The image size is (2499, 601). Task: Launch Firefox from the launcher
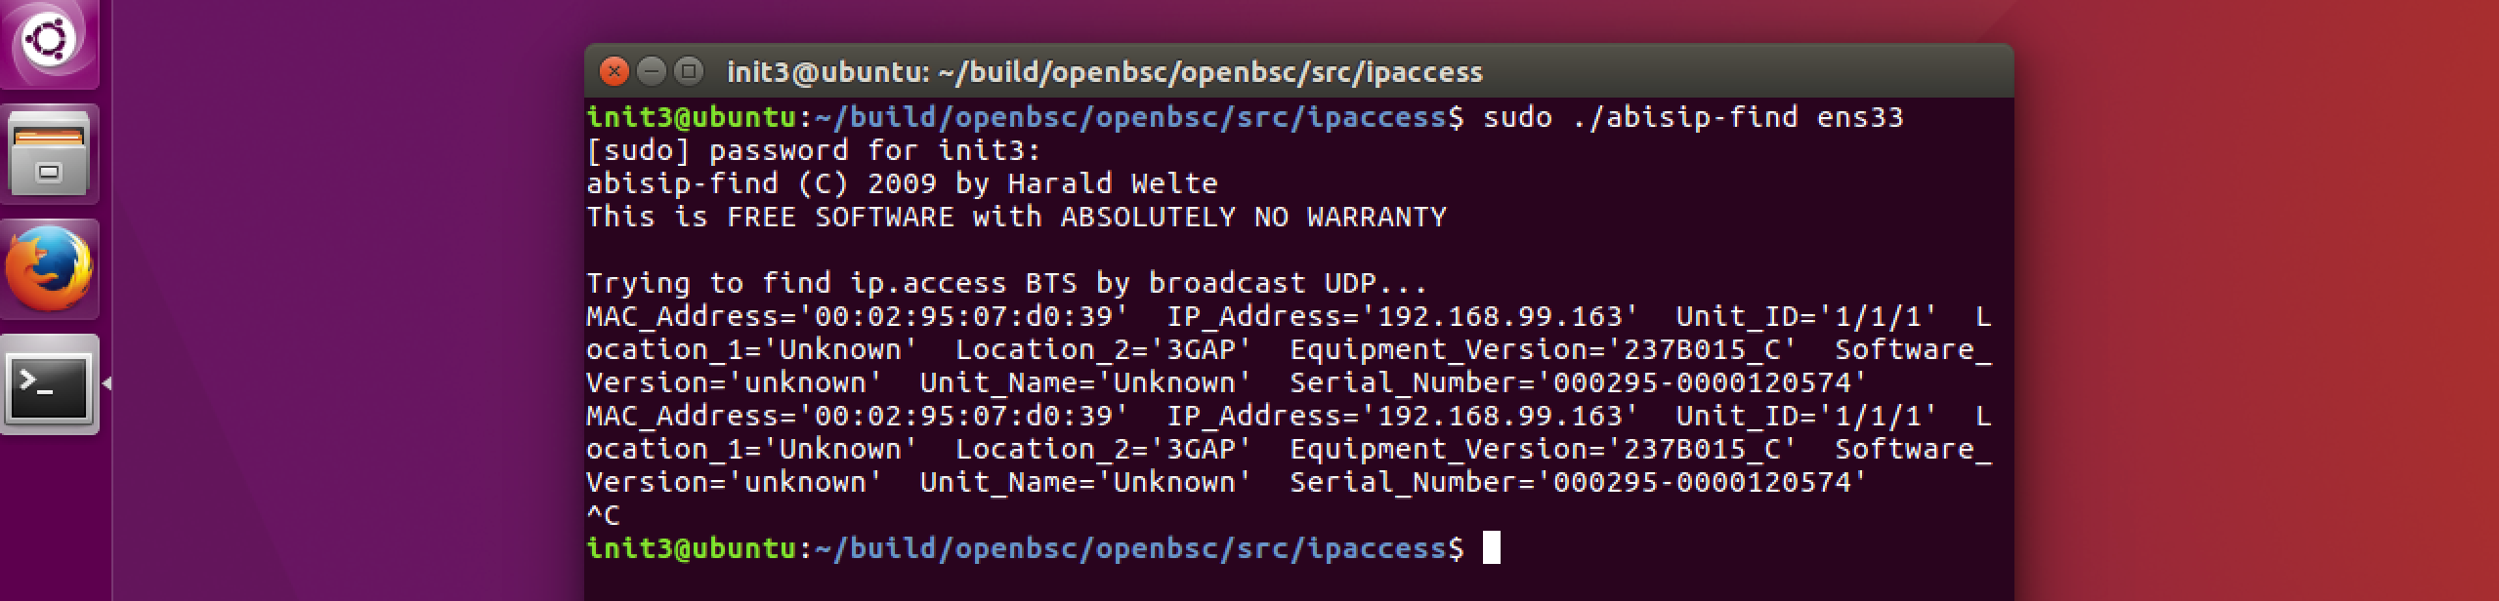tap(49, 268)
